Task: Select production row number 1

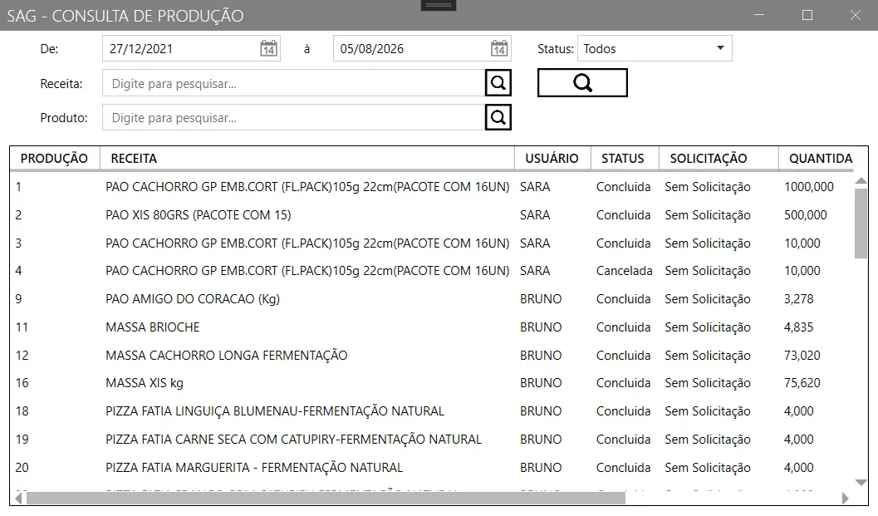Action: (432, 187)
